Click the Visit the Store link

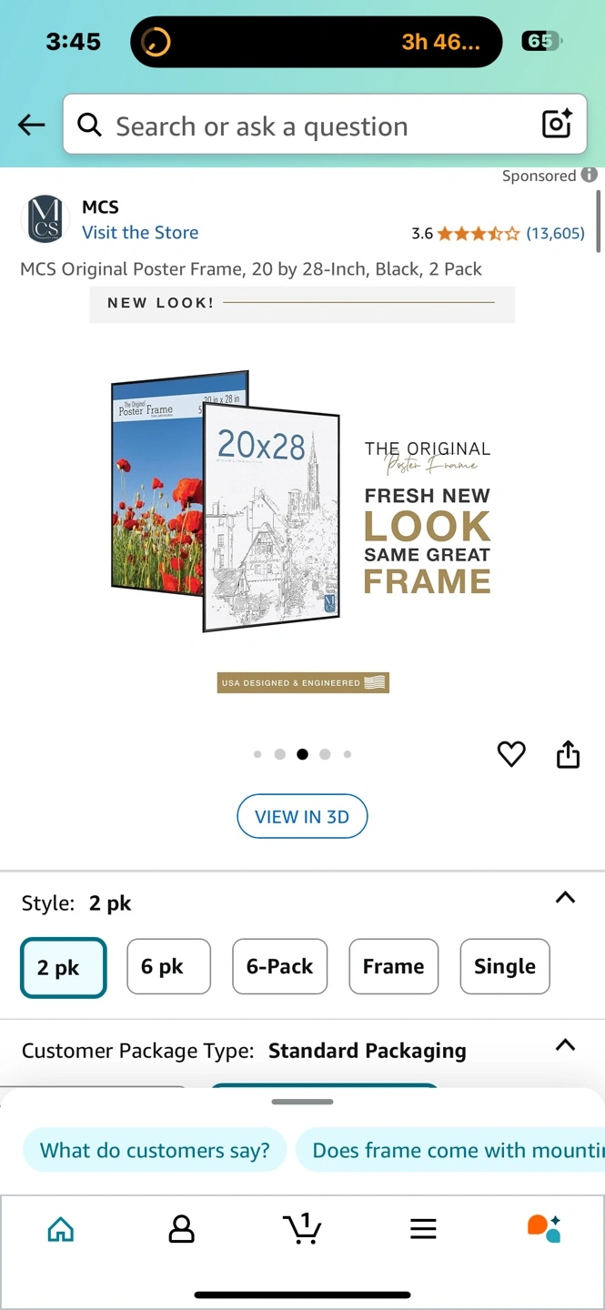point(140,232)
